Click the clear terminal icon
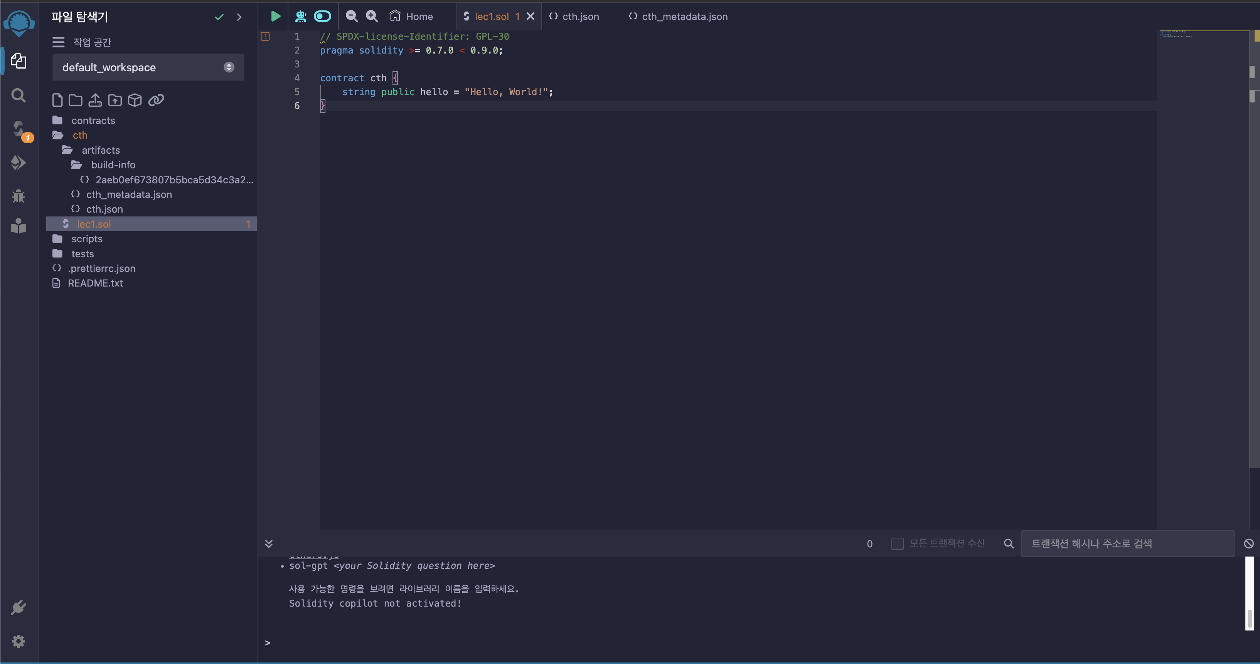The image size is (1260, 664). tap(1248, 544)
